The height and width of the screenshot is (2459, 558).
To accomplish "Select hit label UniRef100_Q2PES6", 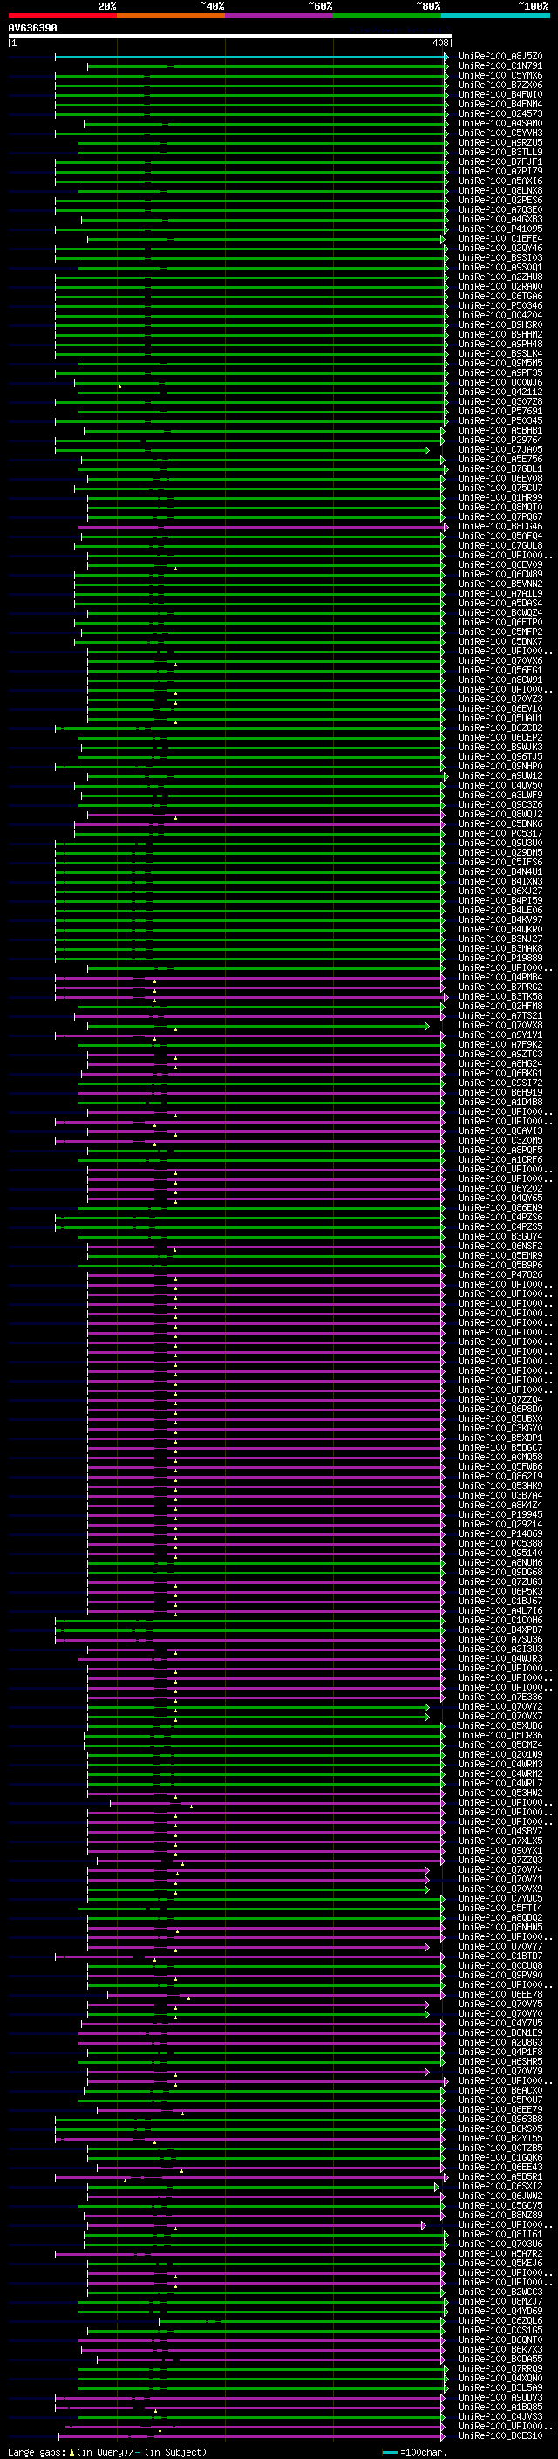I will 500,201.
